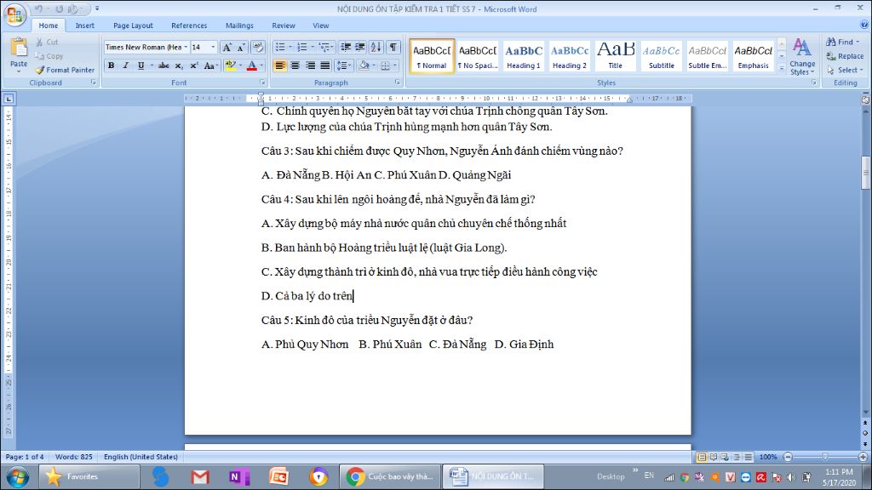Click the Word Help question mark icon
Screen dimensions: 872x490
[x=863, y=25]
